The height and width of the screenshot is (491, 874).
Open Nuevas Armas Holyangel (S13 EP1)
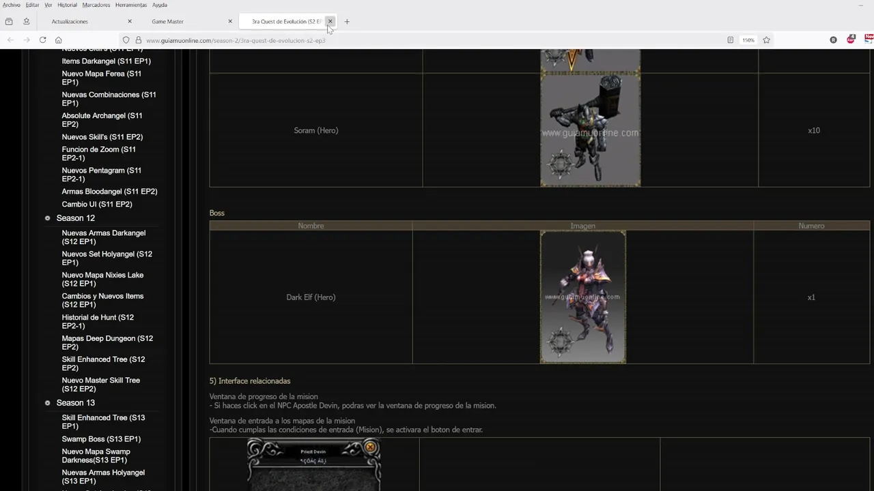point(104,477)
